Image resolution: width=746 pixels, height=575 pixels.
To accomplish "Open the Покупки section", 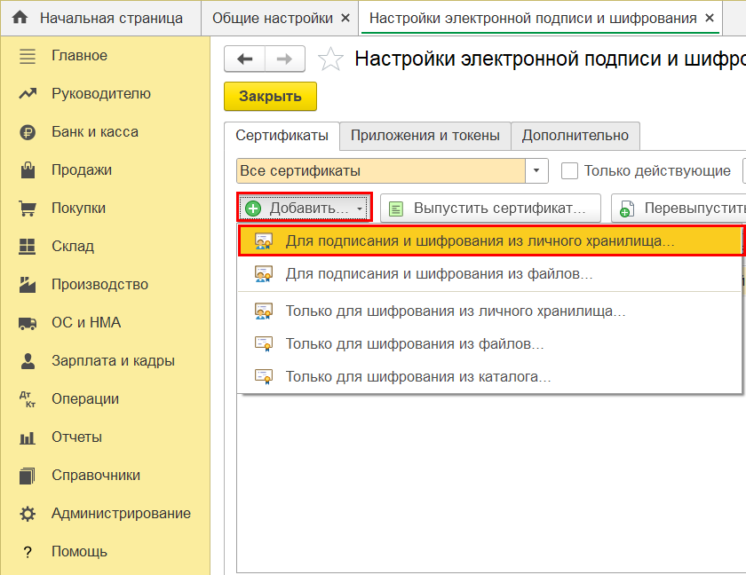I will (x=105, y=209).
